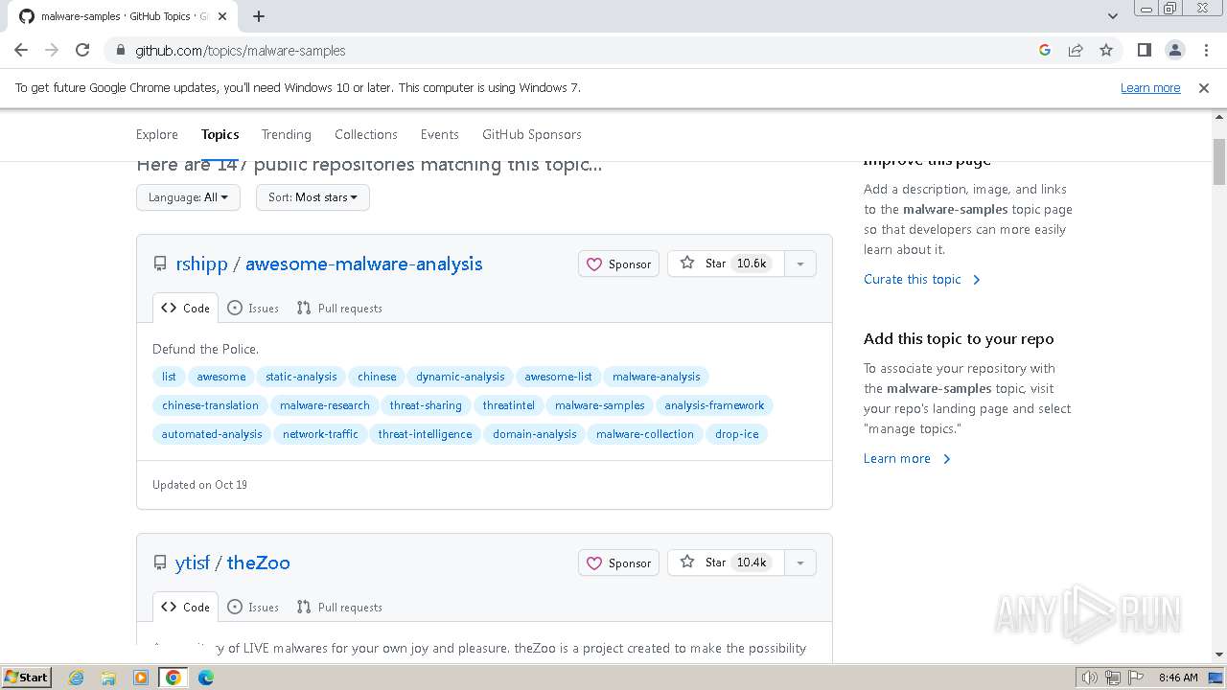Open Pull requests of awesome-malware-analysis
Screen dimensions: 1227x690
pos(339,308)
